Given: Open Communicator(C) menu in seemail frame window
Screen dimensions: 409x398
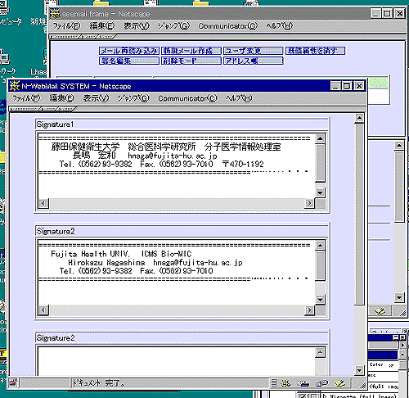Looking at the screenshot, I should 227,26.
